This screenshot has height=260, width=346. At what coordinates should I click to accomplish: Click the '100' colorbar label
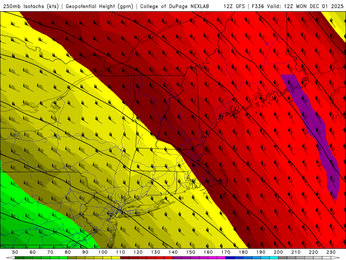(x=103, y=252)
